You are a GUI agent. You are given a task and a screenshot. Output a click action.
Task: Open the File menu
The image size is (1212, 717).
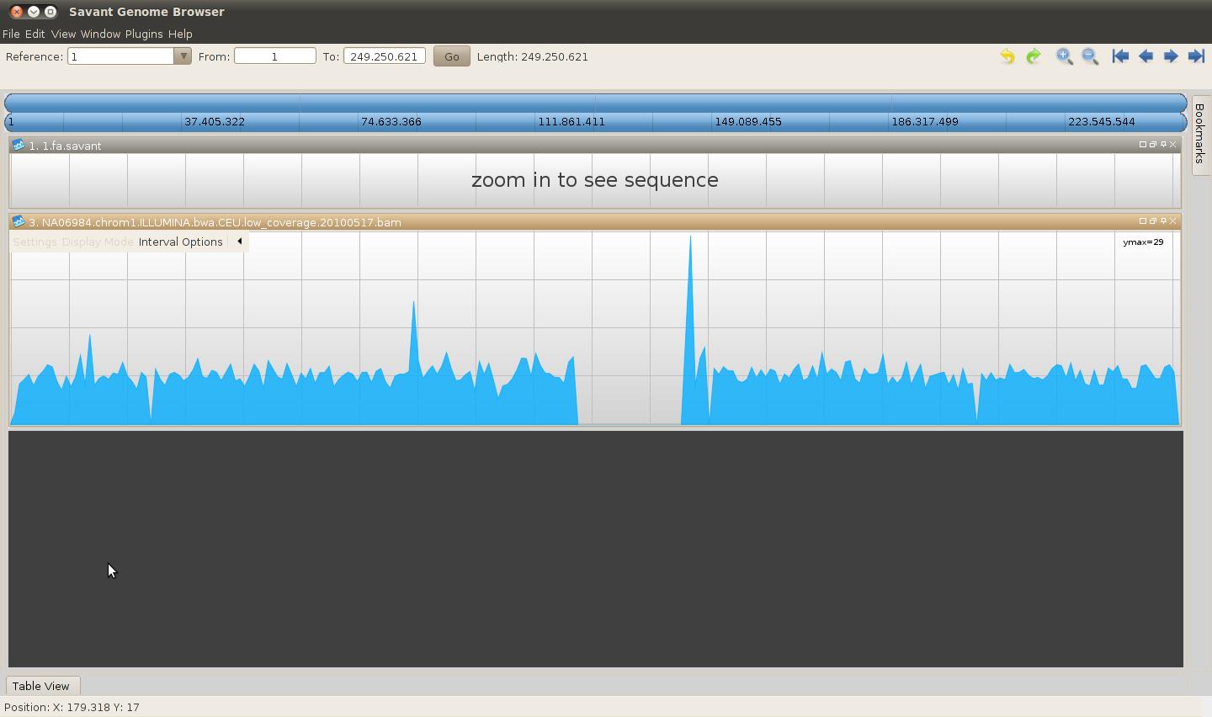click(x=11, y=34)
